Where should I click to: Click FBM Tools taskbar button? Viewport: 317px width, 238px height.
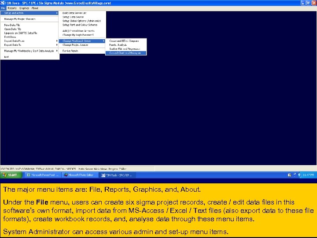(118, 175)
